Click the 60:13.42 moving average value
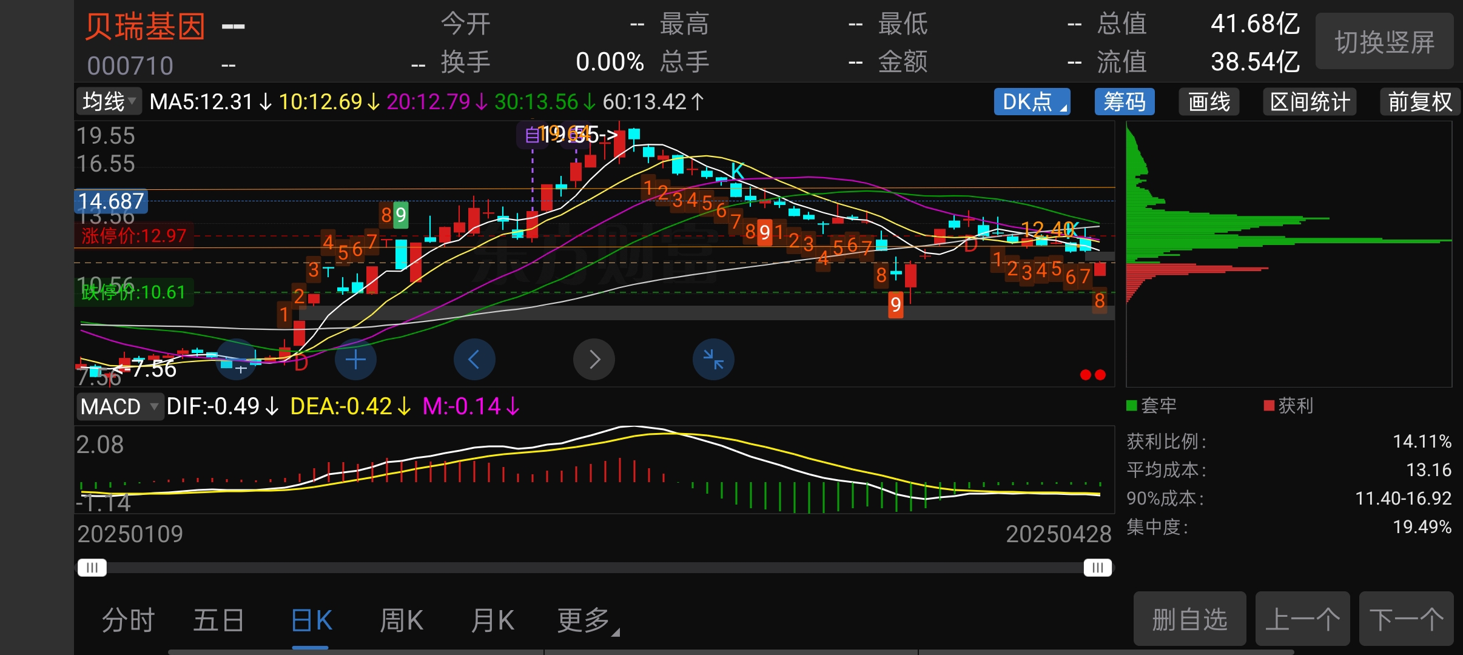The image size is (1463, 655). pos(653,101)
